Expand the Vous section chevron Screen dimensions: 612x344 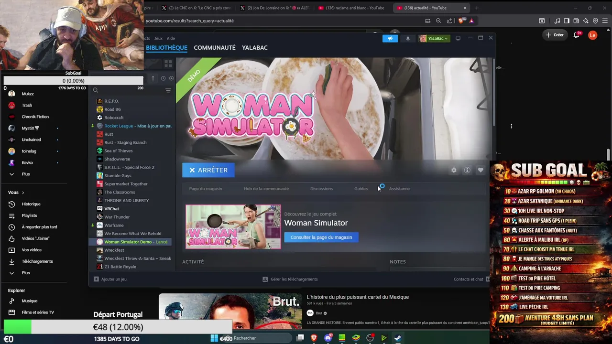pyautogui.click(x=23, y=193)
